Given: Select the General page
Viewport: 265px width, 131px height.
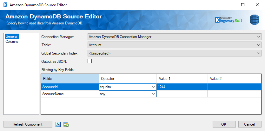Looking at the screenshot, I should [11, 36].
